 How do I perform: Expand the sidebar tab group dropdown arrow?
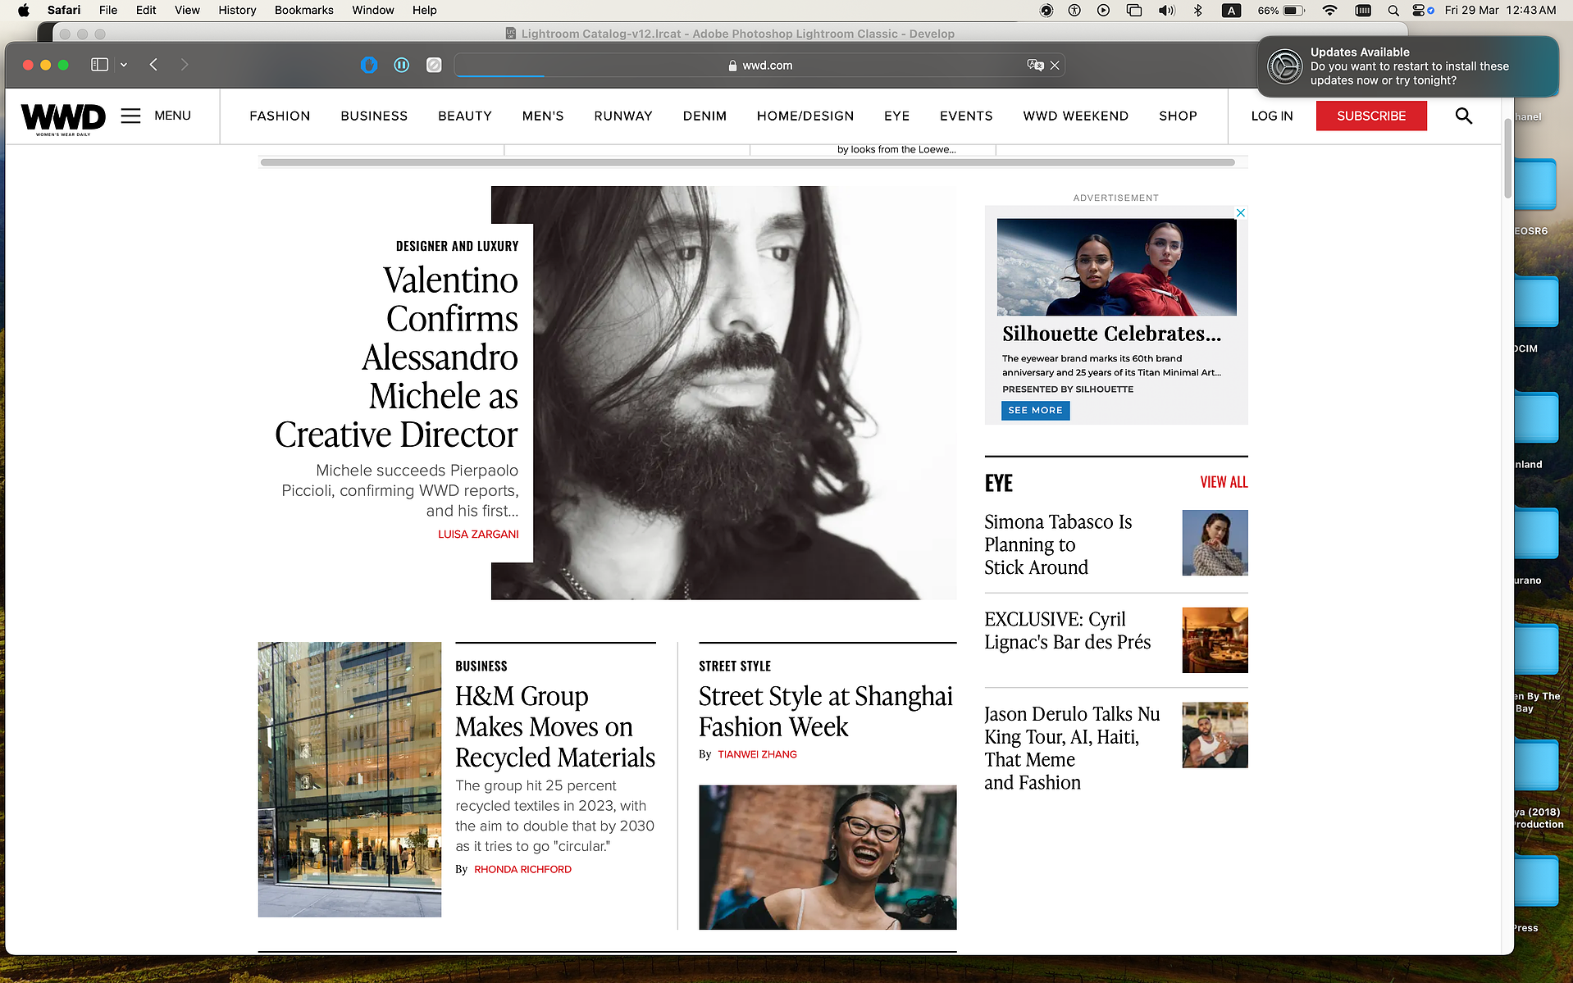(x=123, y=65)
